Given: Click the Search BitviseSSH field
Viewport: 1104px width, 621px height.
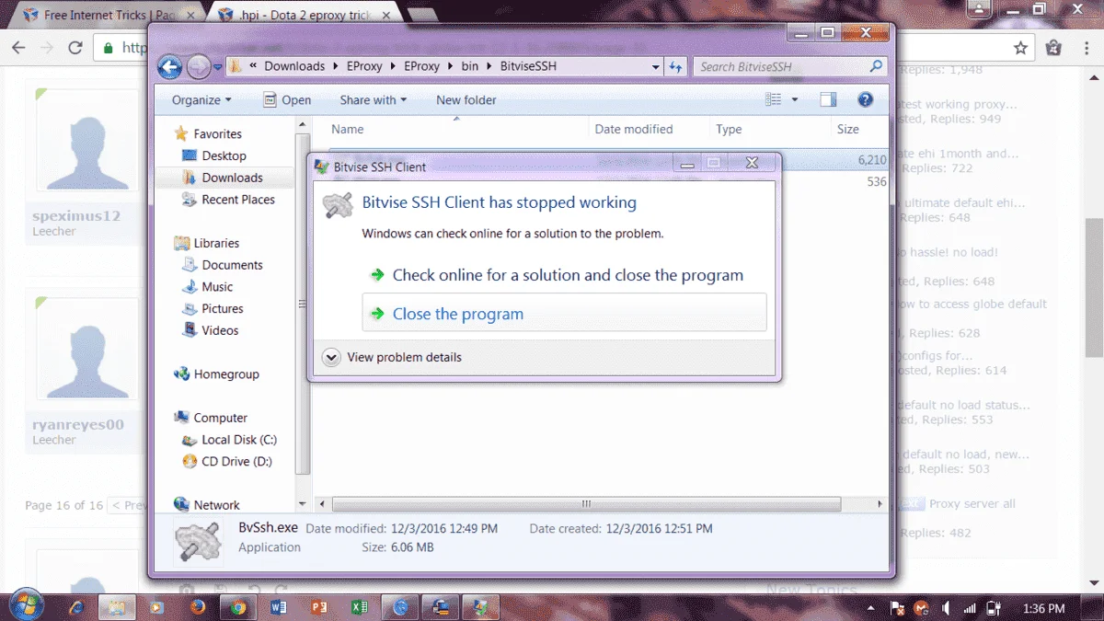Looking at the screenshot, I should click(788, 66).
